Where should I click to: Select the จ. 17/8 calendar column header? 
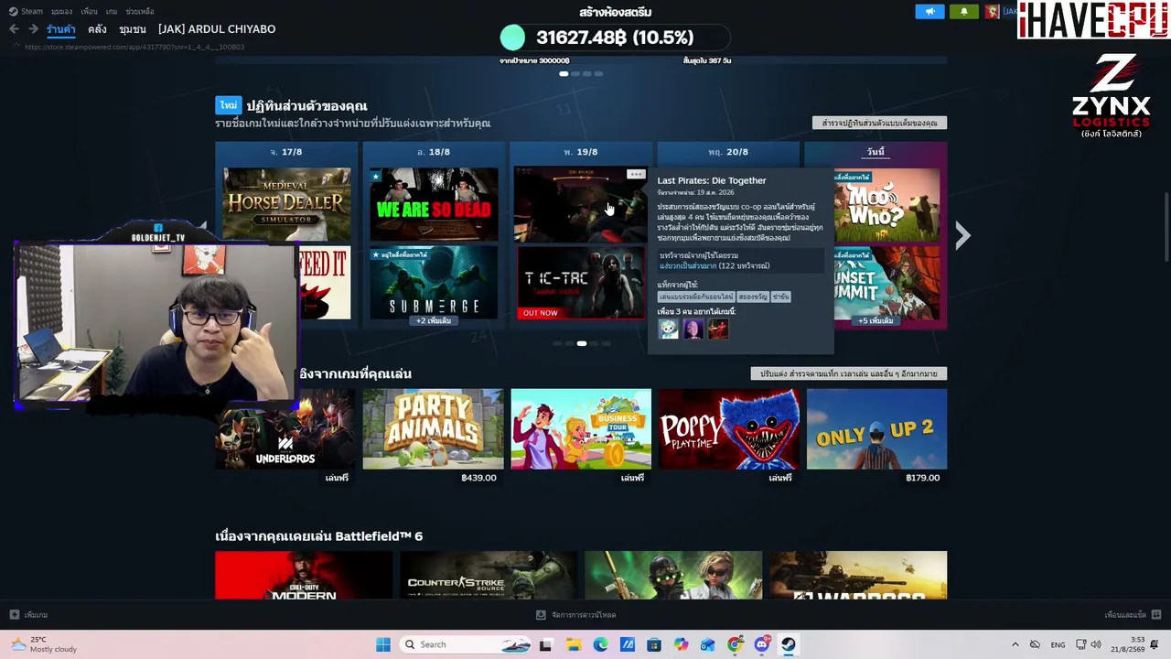point(286,152)
